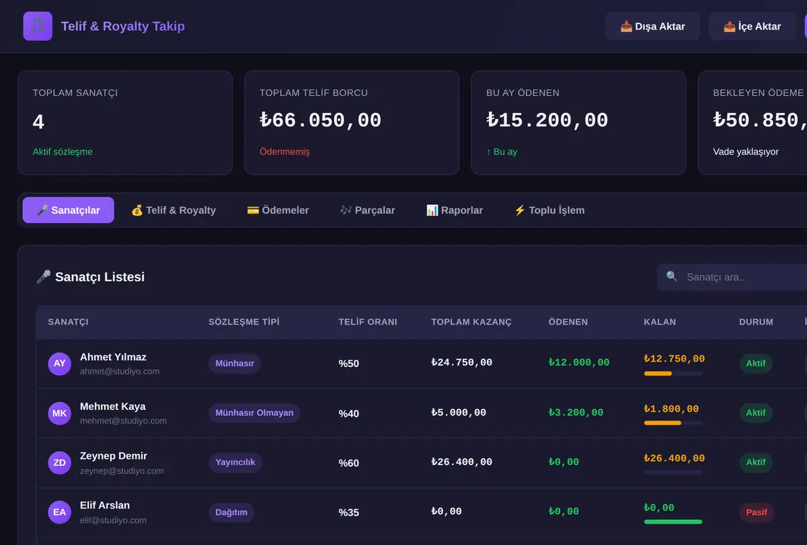Select the Toplu İşlem tab
Screen dimensions: 807x545
(549, 210)
